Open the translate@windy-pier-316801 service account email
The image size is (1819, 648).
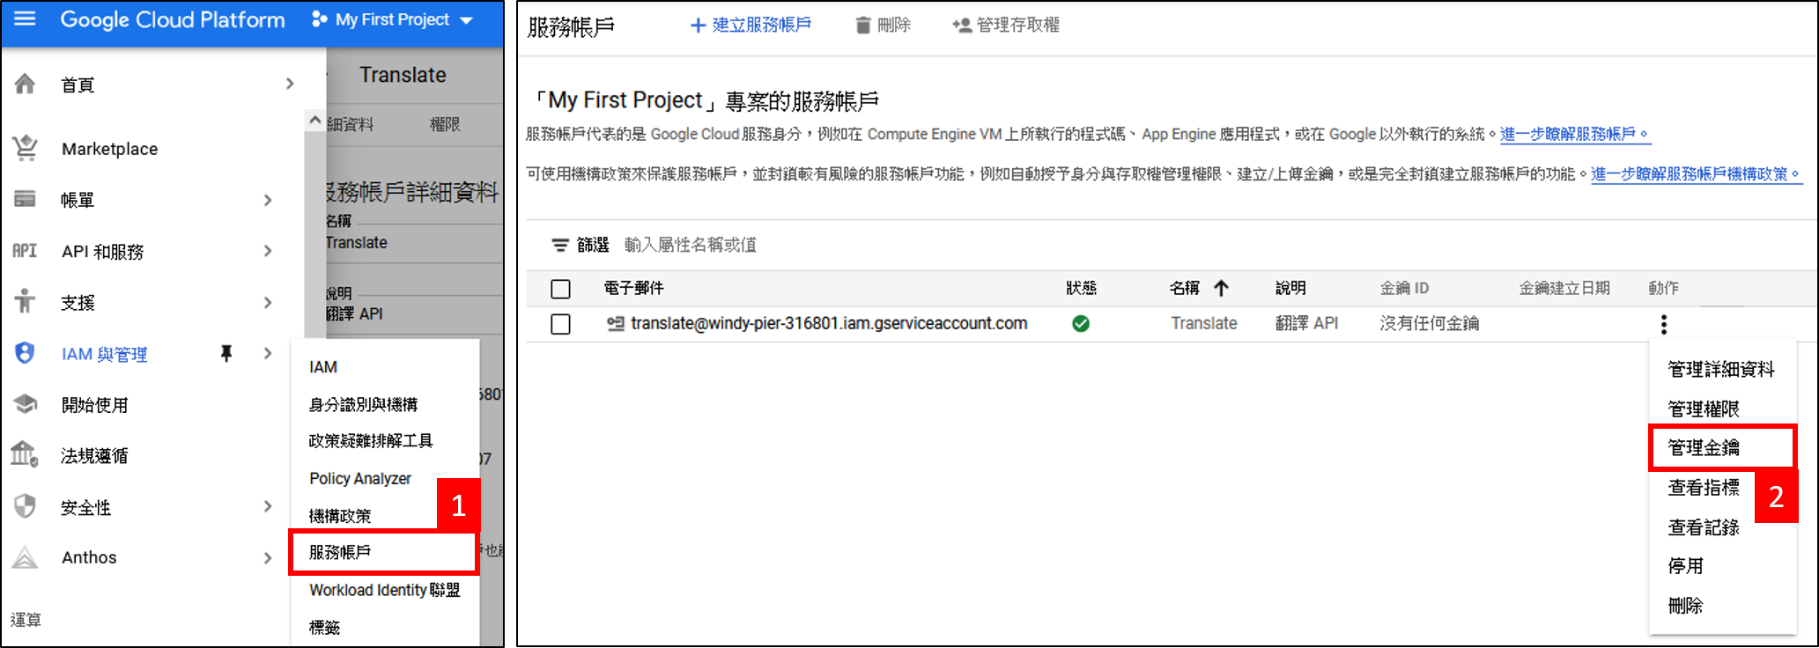coord(829,323)
